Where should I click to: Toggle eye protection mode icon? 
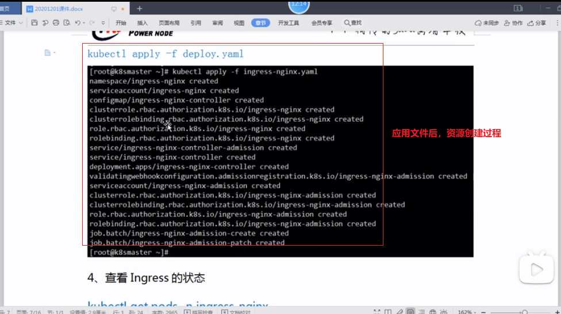[444, 312]
